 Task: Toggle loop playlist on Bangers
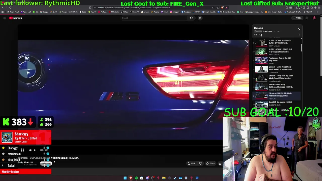(x=256, y=35)
